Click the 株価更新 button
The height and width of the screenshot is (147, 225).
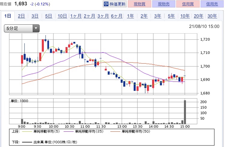(x=115, y=4)
